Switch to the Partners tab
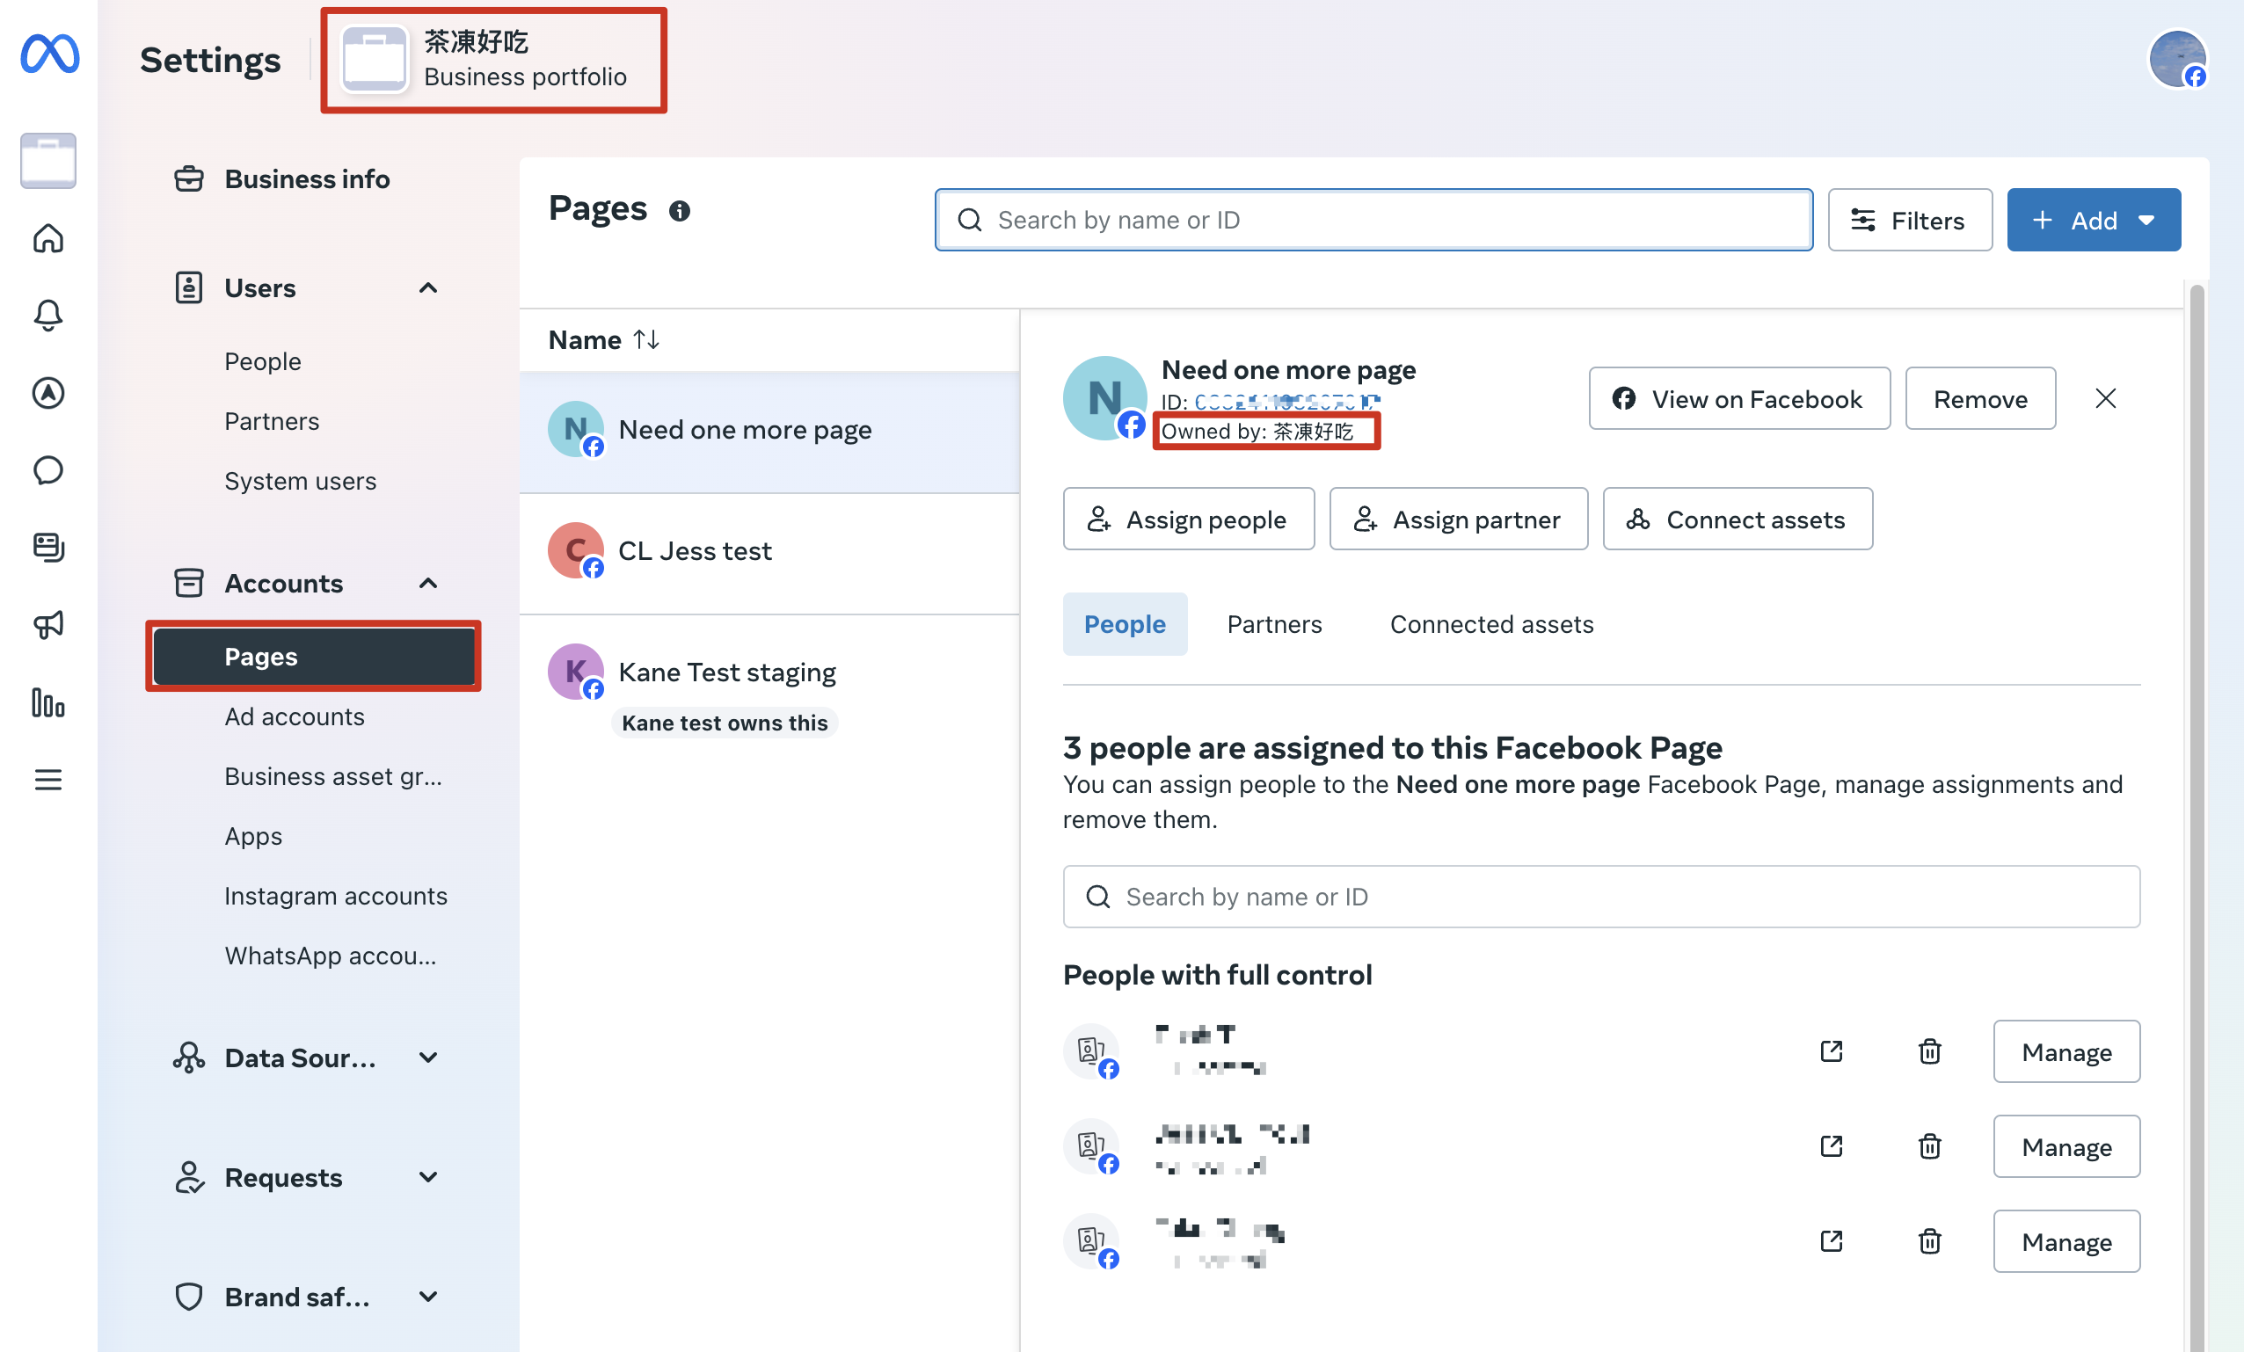This screenshot has width=2244, height=1352. pyautogui.click(x=1274, y=623)
